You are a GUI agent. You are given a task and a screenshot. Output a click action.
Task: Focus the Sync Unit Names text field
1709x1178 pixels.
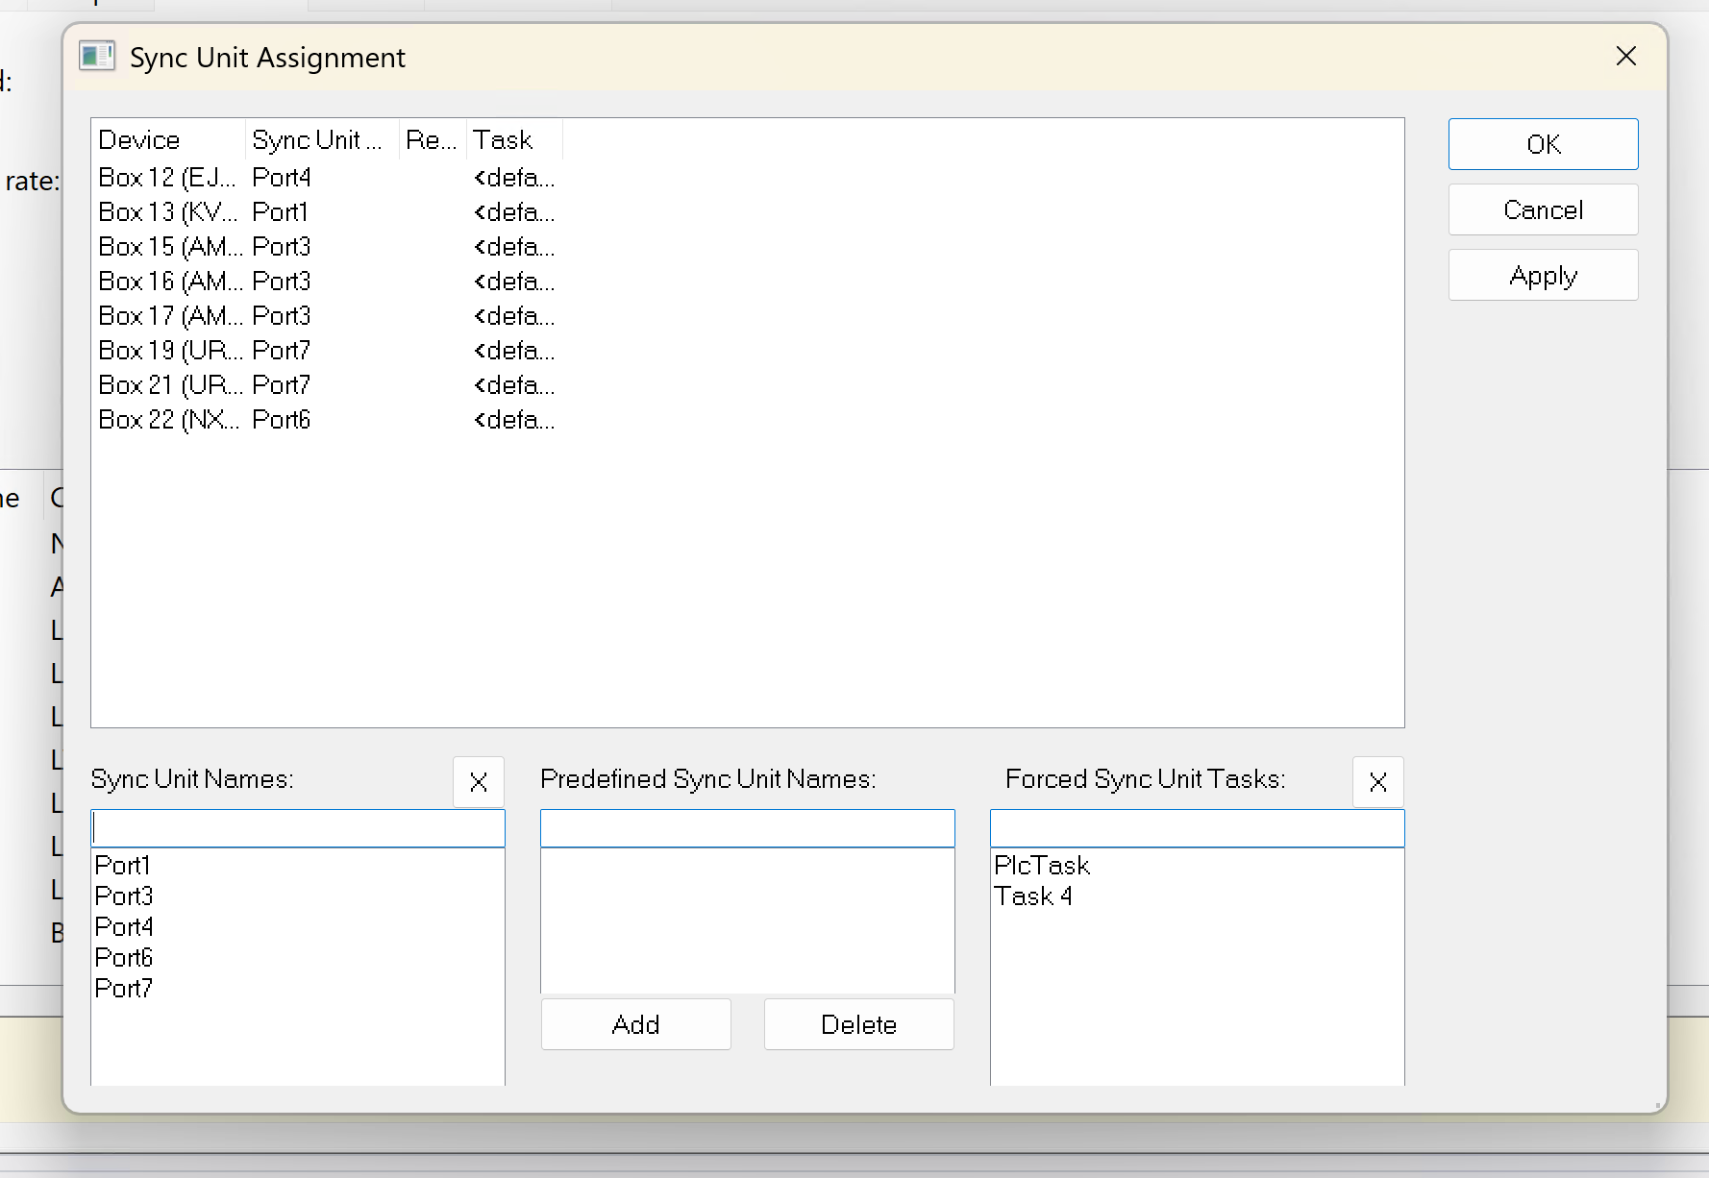pyautogui.click(x=298, y=828)
